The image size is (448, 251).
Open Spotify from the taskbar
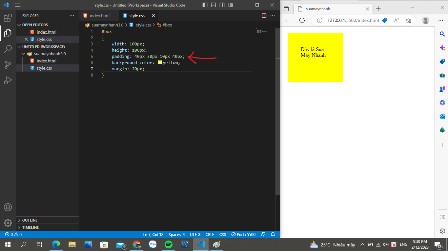point(169,244)
